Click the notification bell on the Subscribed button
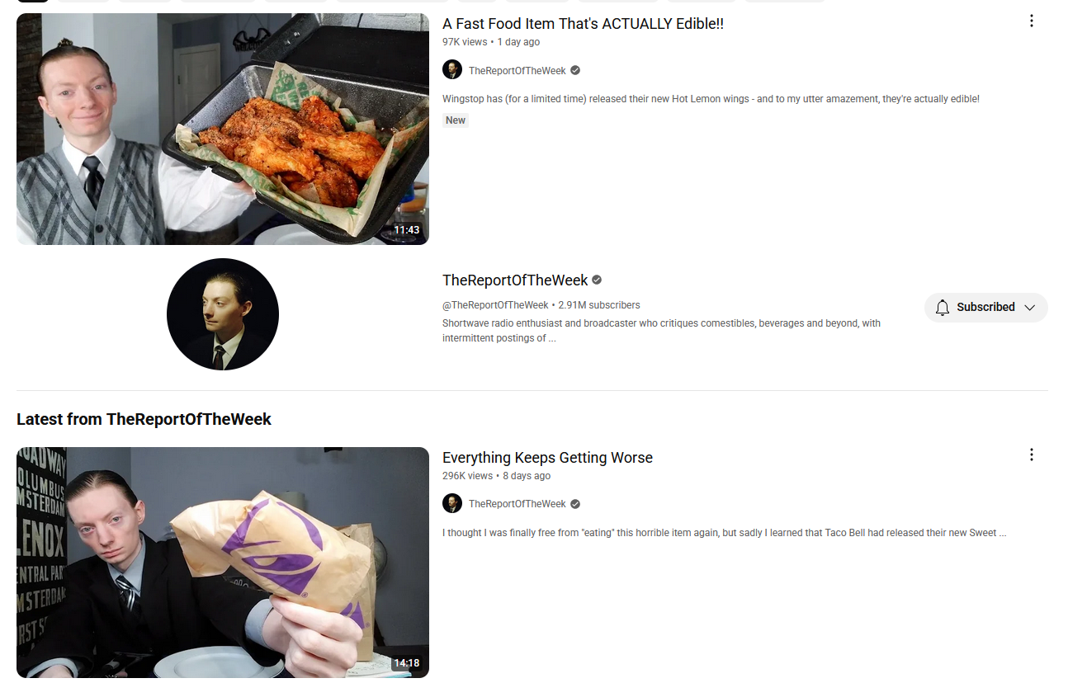The height and width of the screenshot is (683, 1087). pyautogui.click(x=943, y=308)
